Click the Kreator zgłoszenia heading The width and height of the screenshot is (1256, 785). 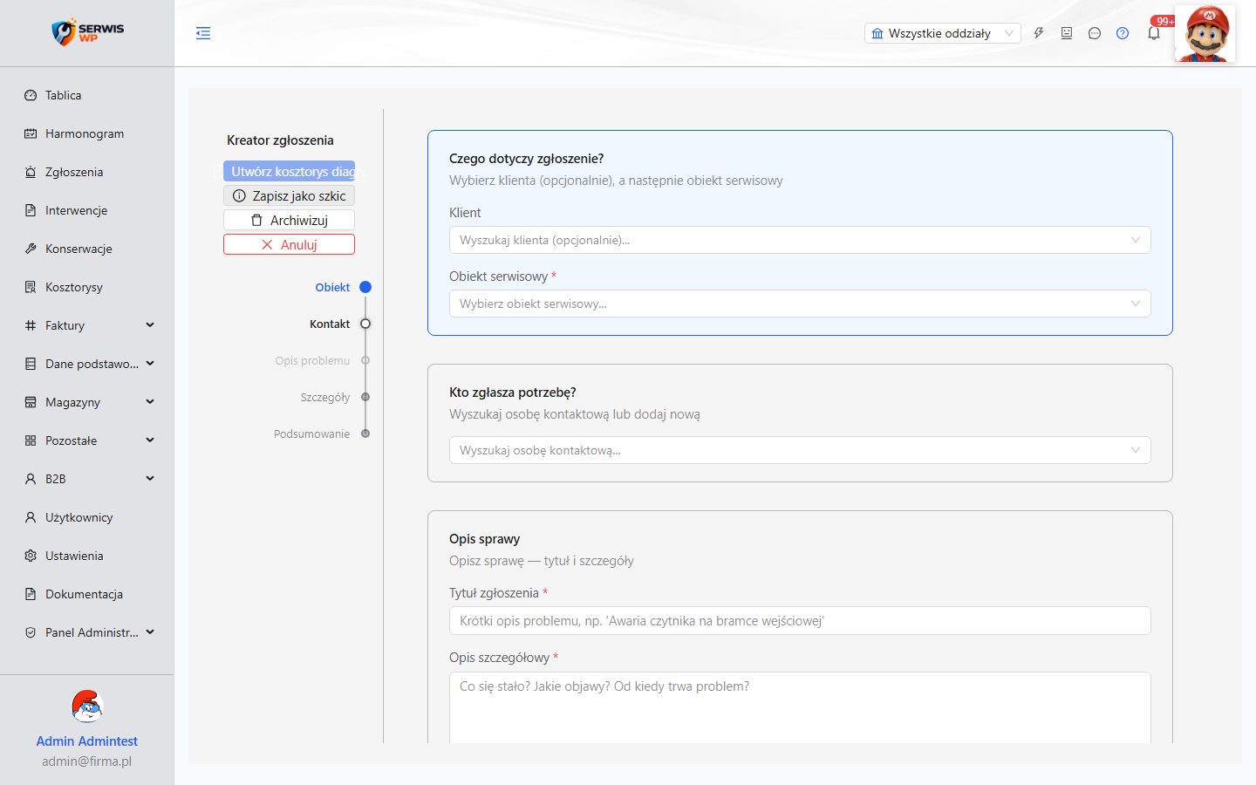(280, 140)
